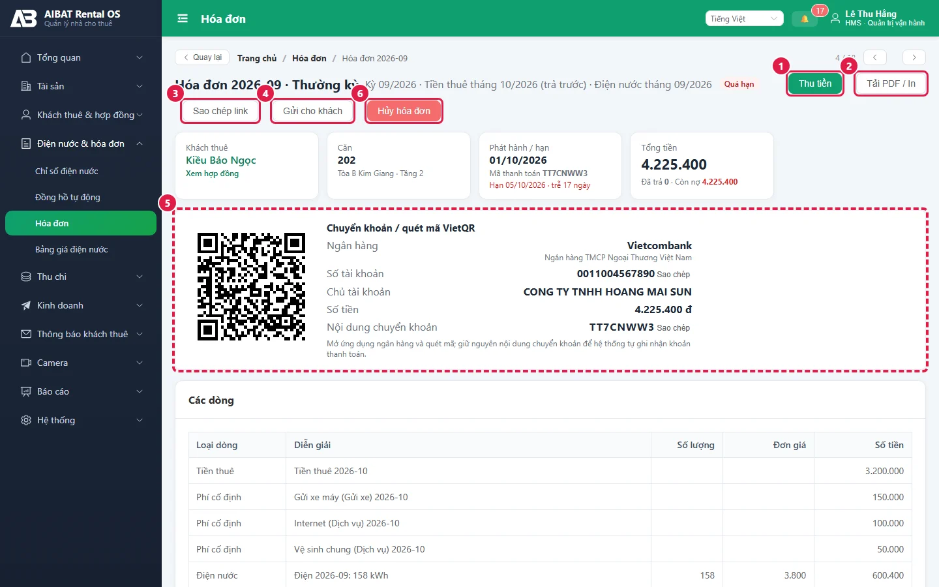Open the notification bell icon
Image resolution: width=939 pixels, height=587 pixels.
tap(805, 19)
